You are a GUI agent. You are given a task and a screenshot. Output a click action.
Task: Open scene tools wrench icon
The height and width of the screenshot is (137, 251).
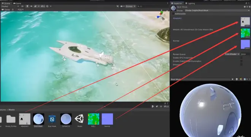pos(118,6)
